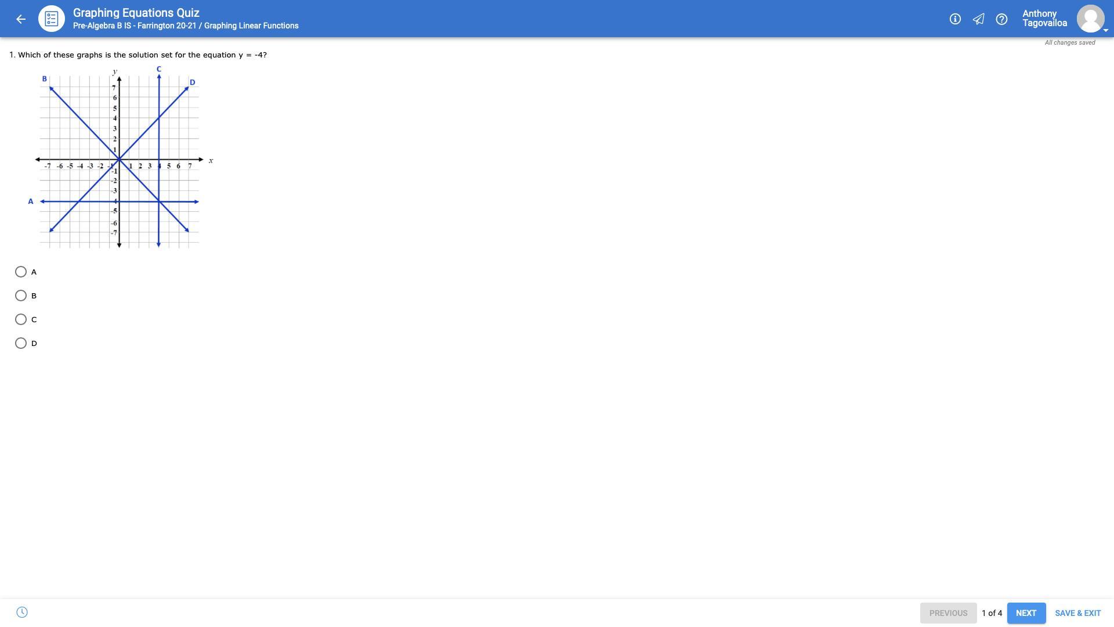Viewport: 1114px width, 627px height.
Task: Open the info circle icon
Action: point(955,19)
